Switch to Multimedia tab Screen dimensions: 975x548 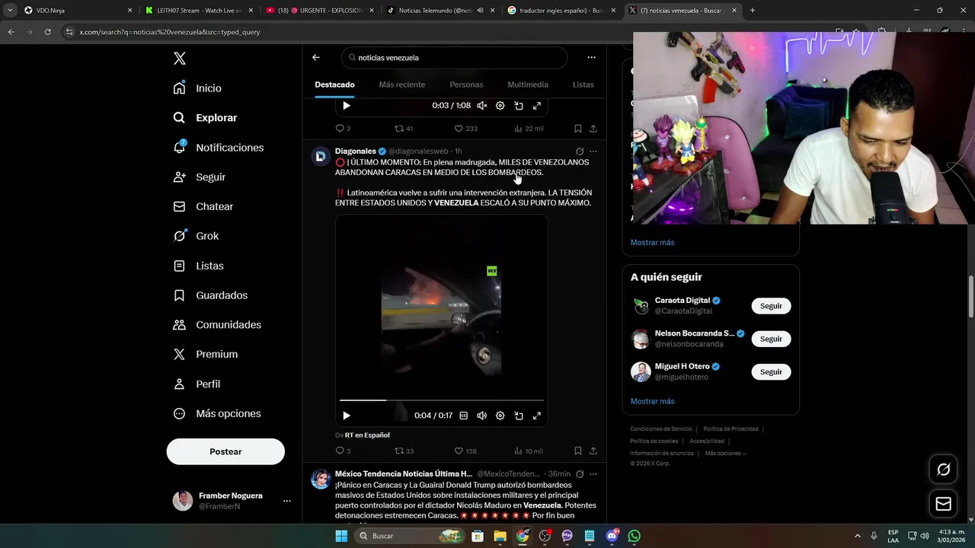(528, 84)
